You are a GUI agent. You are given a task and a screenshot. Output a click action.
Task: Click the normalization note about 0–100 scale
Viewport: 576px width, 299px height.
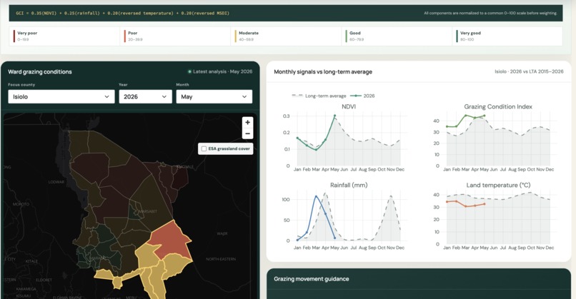click(x=490, y=14)
